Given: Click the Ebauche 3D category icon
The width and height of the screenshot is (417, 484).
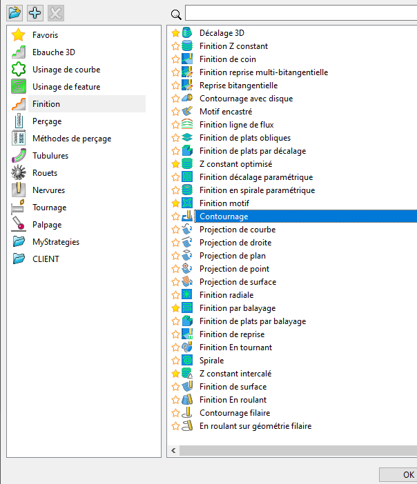Looking at the screenshot, I should point(19,52).
